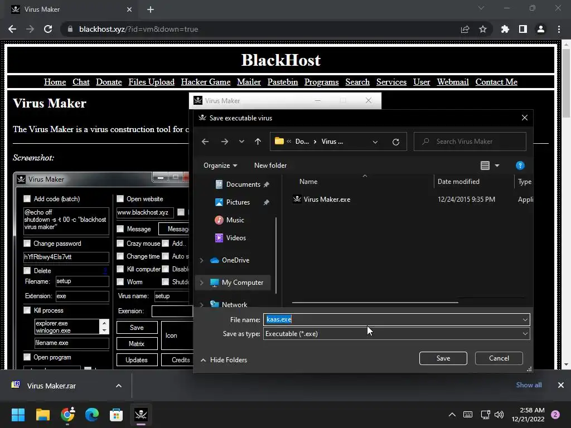The width and height of the screenshot is (571, 428).
Task: Open the browser Extensions puzzle icon
Action: pos(505,29)
